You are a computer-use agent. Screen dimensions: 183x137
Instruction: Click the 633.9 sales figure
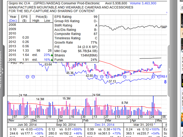[x=91, y=133]
